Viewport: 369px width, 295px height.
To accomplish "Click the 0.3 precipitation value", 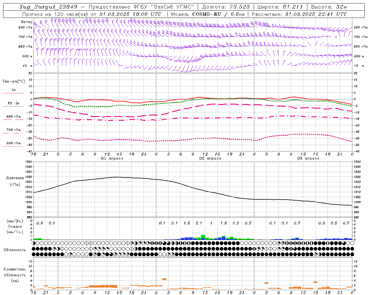I will click(321, 223).
